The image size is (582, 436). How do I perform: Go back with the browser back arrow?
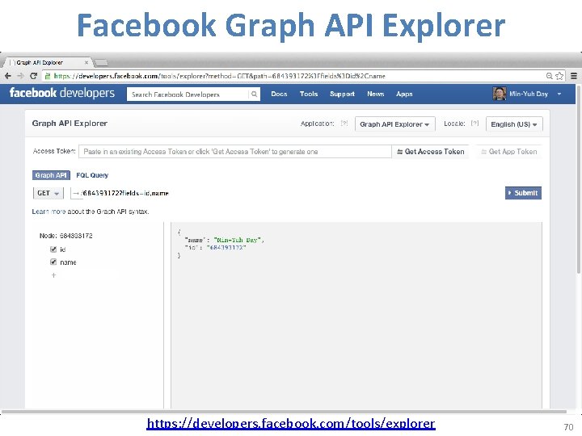[x=8, y=76]
